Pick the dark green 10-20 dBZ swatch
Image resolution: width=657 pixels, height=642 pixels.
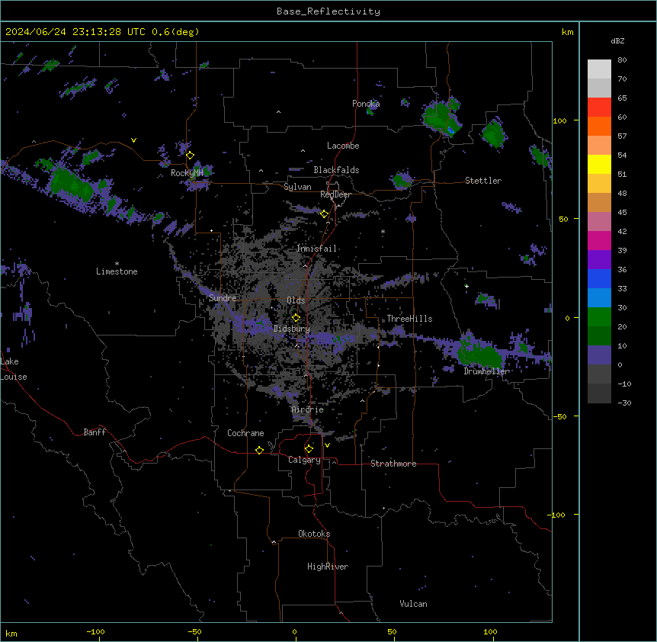click(x=599, y=335)
